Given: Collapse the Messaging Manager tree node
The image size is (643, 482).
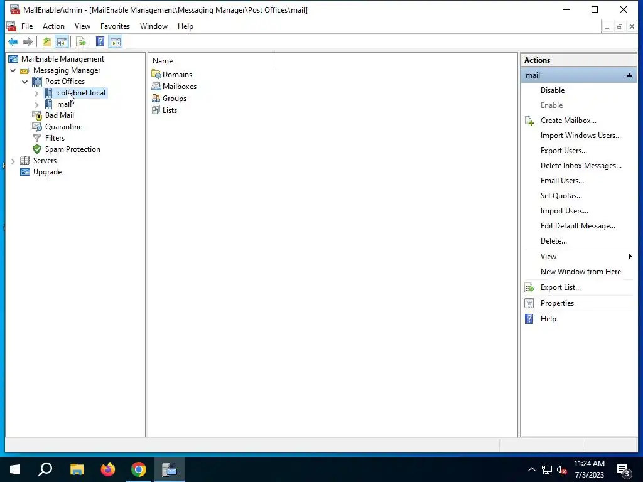Looking at the screenshot, I should [13, 70].
